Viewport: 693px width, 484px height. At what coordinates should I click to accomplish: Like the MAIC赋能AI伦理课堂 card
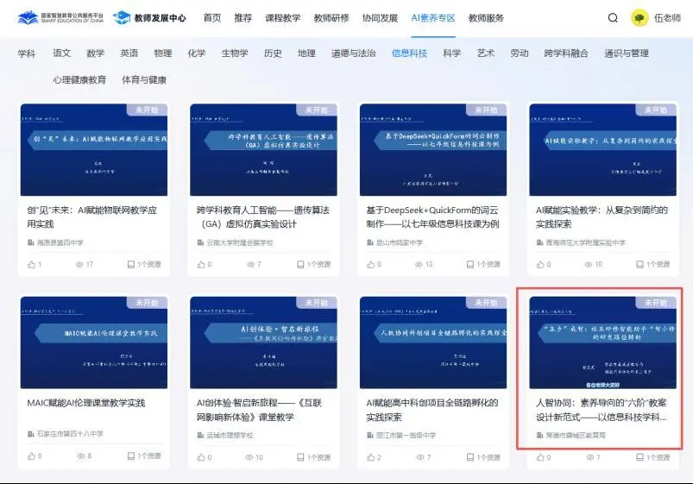tap(31, 456)
